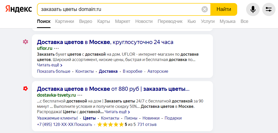Open the В коробке sitelink

click(x=133, y=71)
